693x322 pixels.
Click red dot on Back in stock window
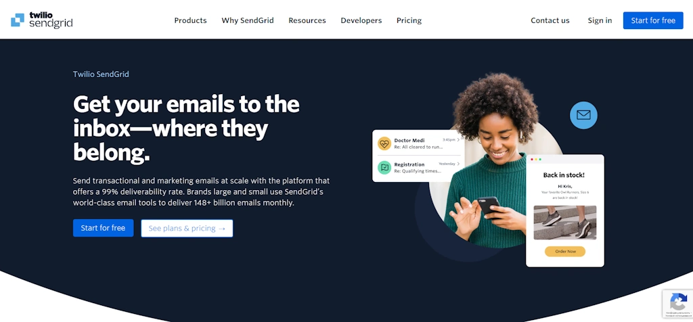pos(531,159)
